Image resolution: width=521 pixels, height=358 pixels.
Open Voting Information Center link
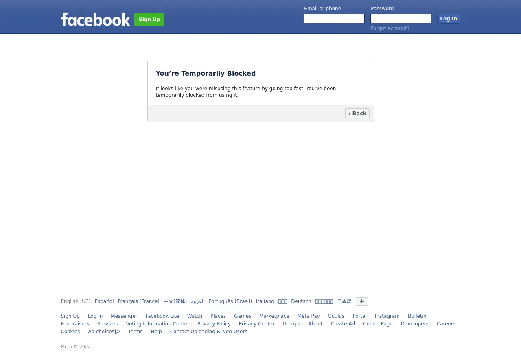(158, 324)
